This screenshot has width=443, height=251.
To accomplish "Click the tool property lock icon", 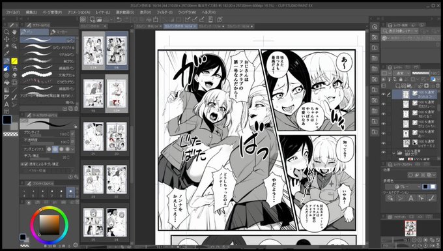I will 75,126.
